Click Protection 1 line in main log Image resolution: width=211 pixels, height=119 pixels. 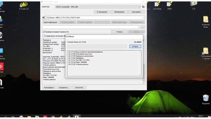[54, 48]
